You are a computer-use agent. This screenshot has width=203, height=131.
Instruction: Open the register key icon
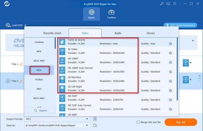[x=162, y=4]
